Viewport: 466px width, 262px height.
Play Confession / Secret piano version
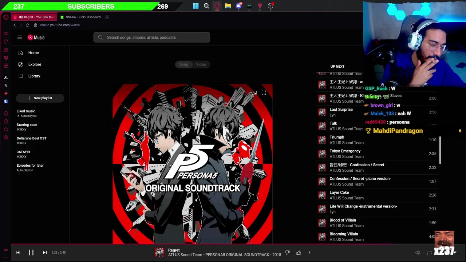377,181
